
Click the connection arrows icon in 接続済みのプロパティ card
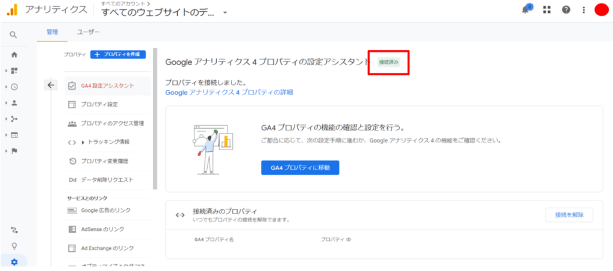(180, 215)
